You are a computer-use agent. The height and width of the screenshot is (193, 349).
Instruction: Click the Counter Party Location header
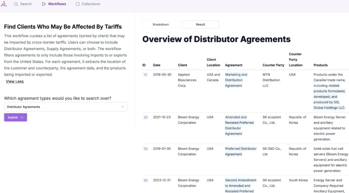296,60
